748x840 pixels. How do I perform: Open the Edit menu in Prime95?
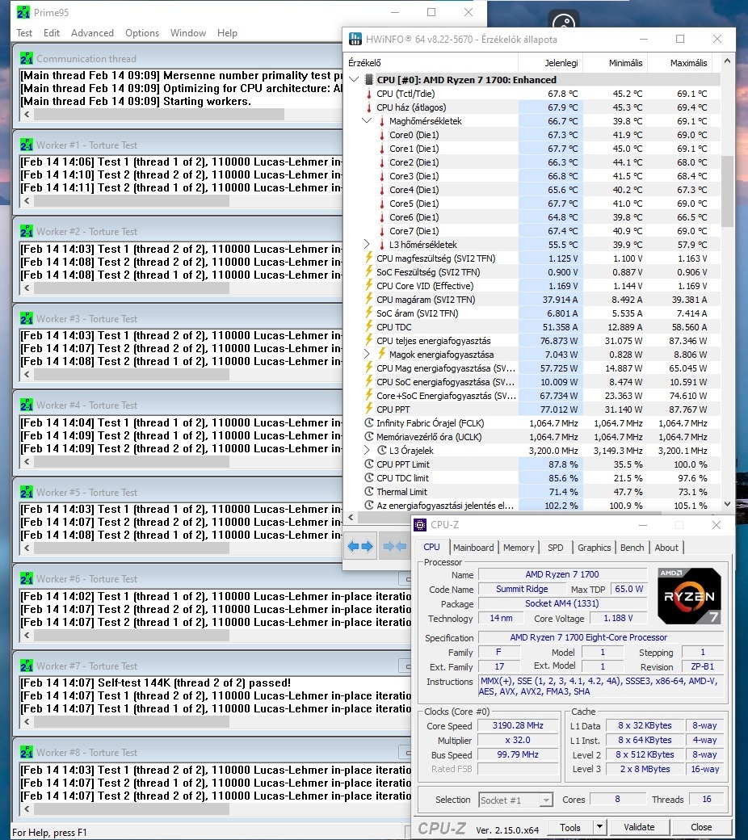(52, 33)
